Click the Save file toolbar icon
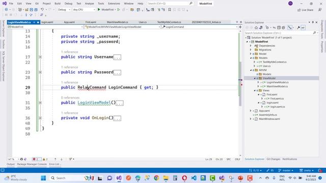 point(31,10)
